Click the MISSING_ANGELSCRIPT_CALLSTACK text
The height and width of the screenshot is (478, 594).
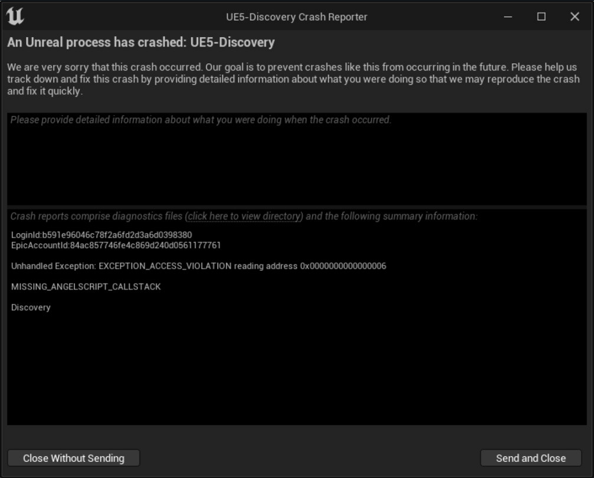pyautogui.click(x=86, y=287)
